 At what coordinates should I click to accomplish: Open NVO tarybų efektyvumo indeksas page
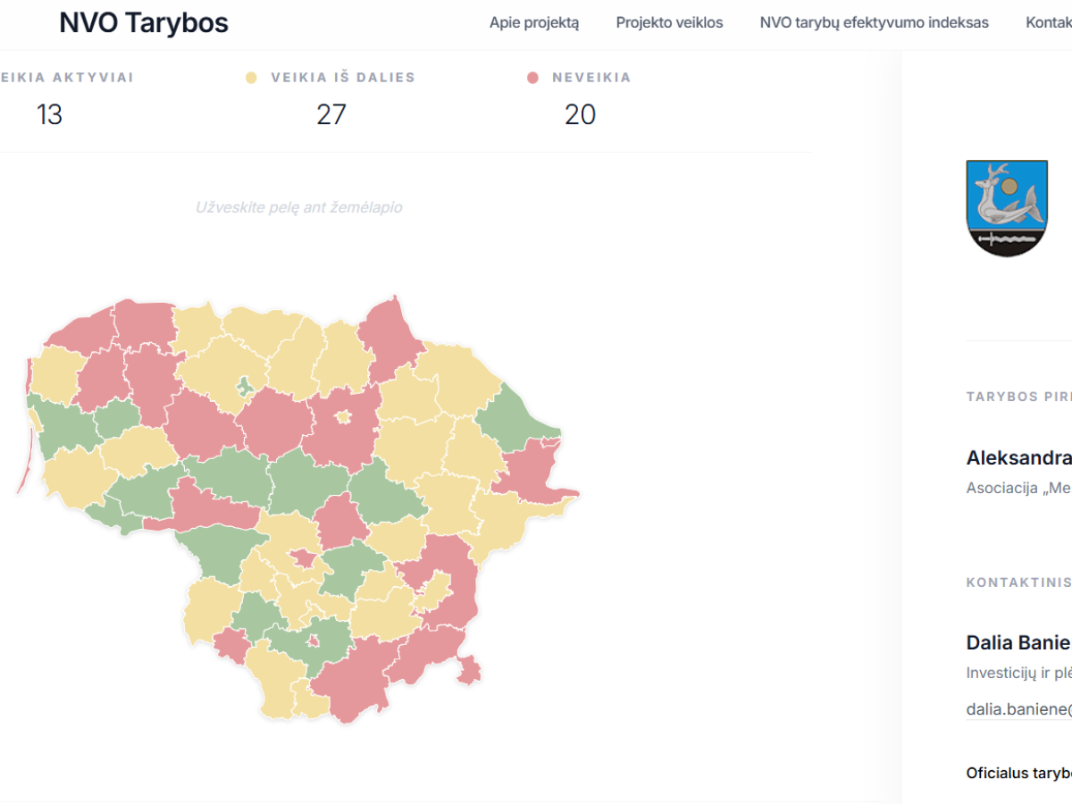click(874, 23)
